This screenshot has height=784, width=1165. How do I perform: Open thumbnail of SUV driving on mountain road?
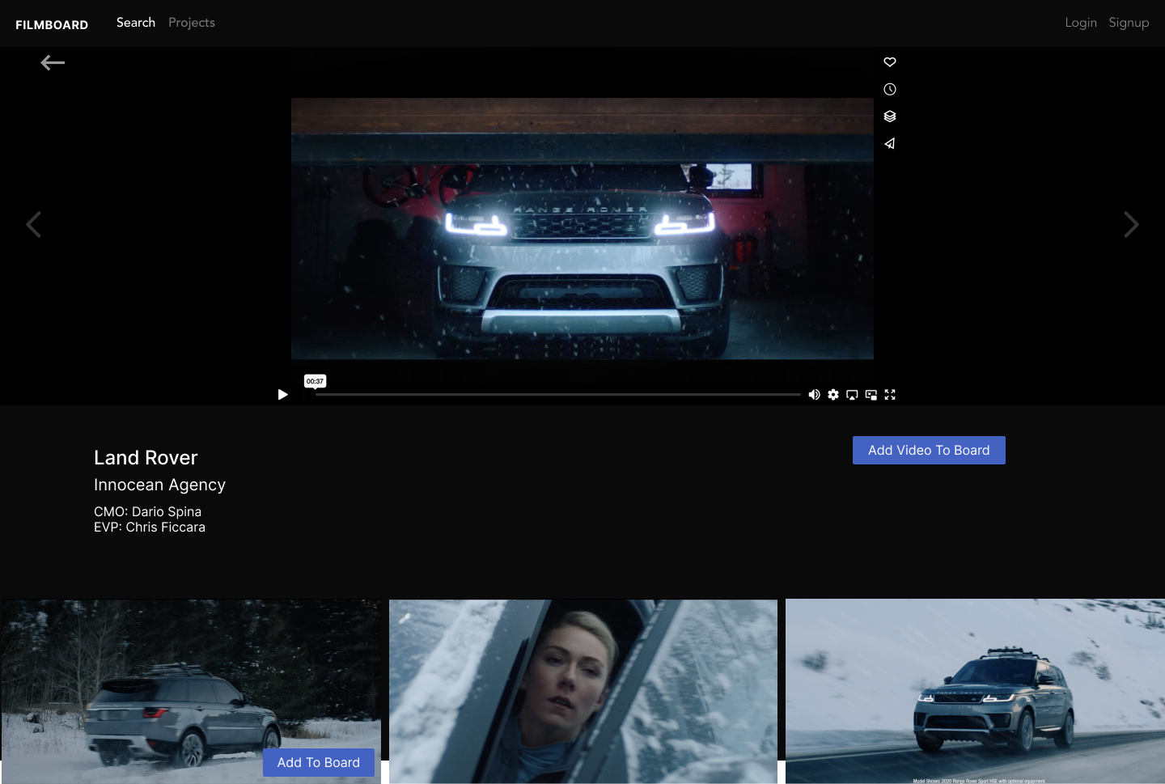pyautogui.click(x=975, y=692)
